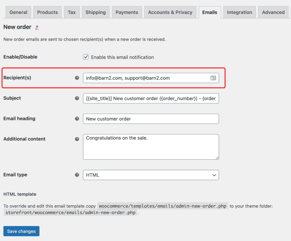
Task: Click inside the Email heading text field
Action: [x=151, y=119]
